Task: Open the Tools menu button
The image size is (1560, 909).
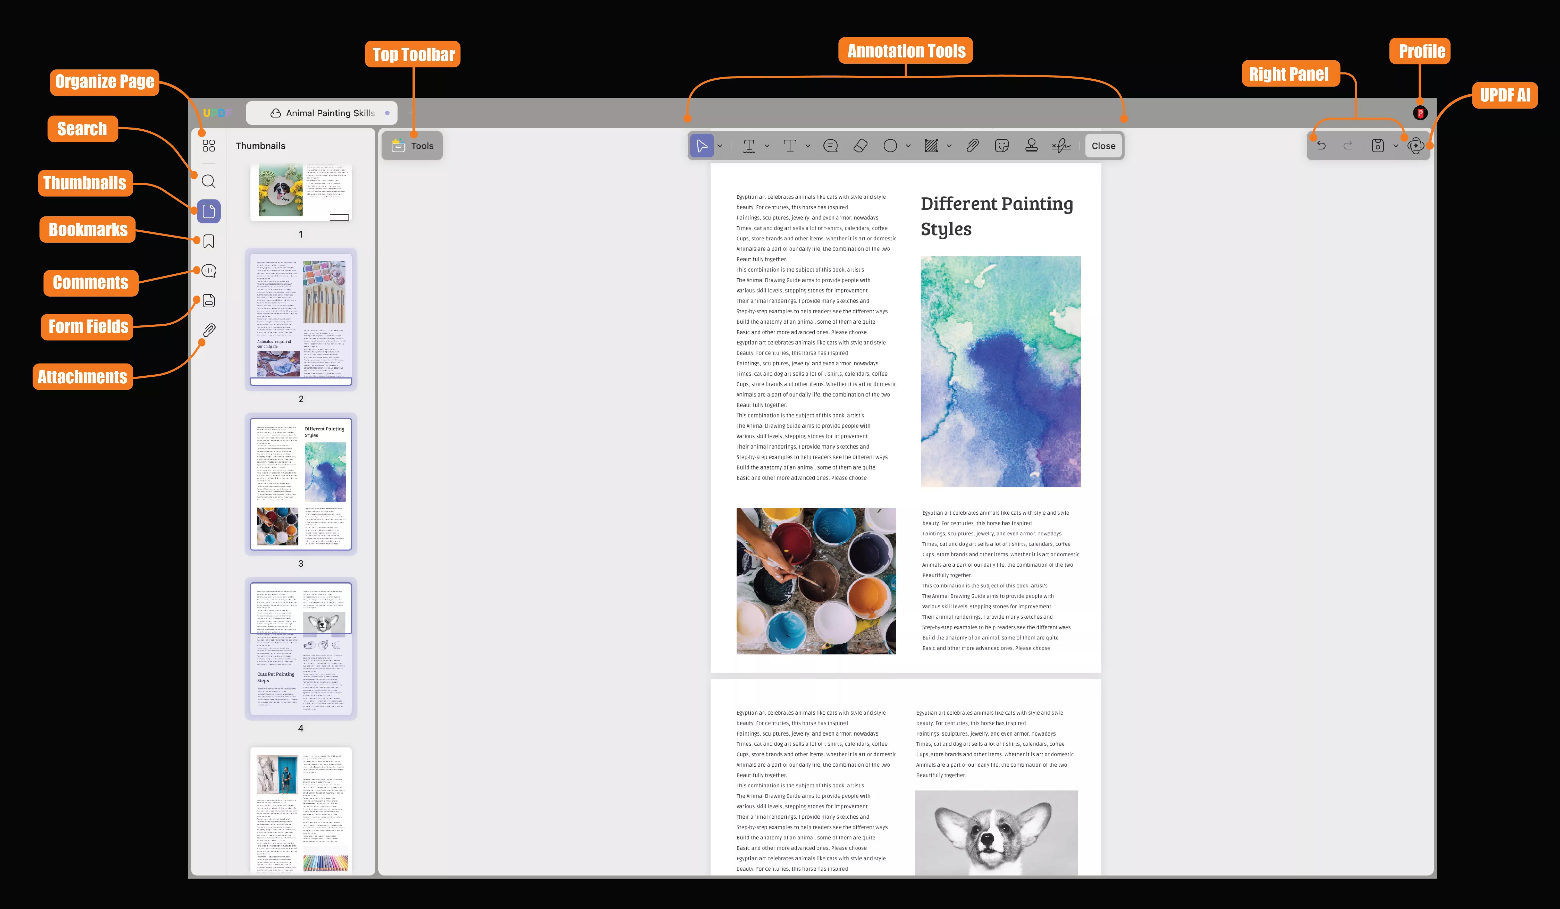Action: 412,146
